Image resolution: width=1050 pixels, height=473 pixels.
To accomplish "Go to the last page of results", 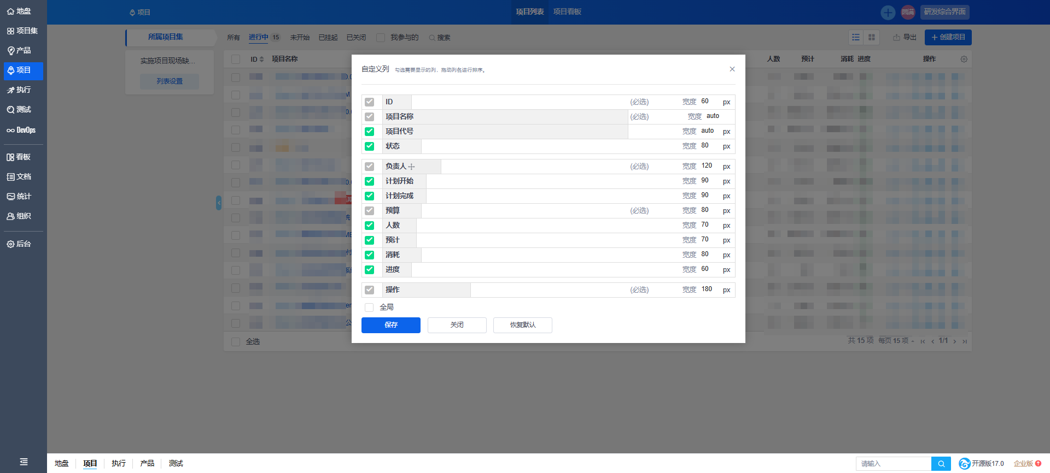I will coord(965,341).
